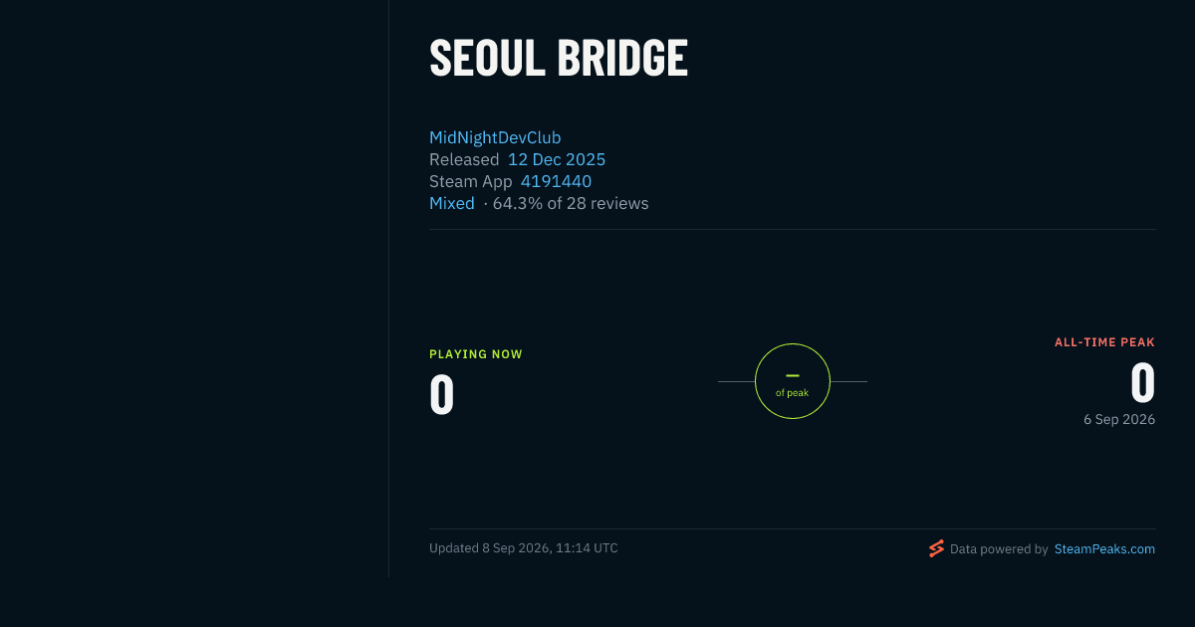Click the Steam App label text
This screenshot has height=627, width=1195.
[471, 181]
